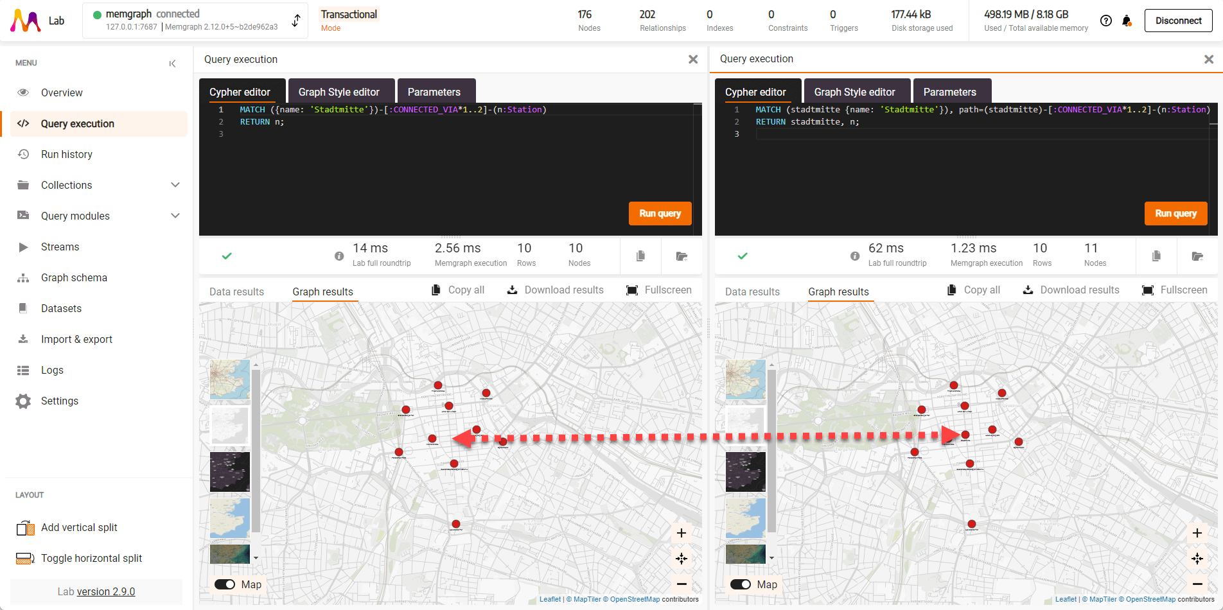Click copy icon in left query stats

[x=640, y=256]
